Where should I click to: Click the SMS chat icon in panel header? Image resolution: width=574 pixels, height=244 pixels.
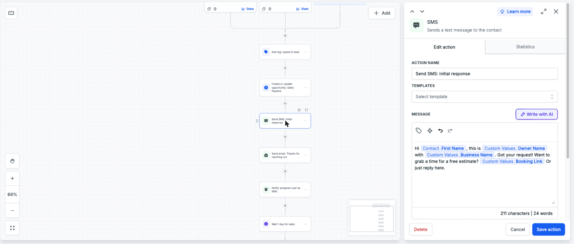point(416,25)
